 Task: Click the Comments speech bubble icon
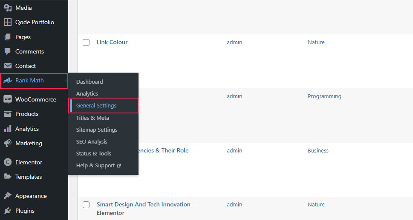coord(8,51)
